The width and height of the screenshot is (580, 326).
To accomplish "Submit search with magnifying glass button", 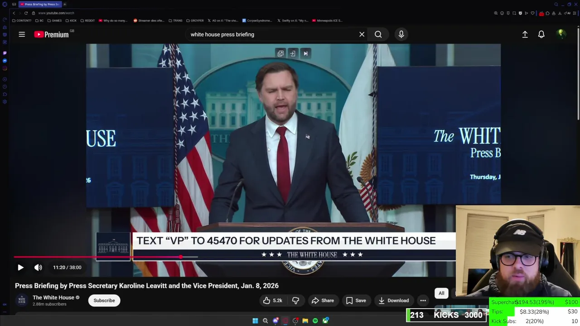I will 378,34.
